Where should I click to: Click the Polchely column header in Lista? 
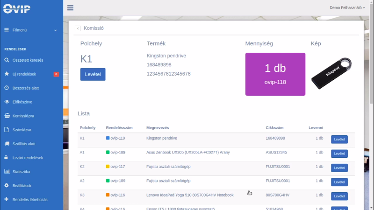tap(87, 127)
